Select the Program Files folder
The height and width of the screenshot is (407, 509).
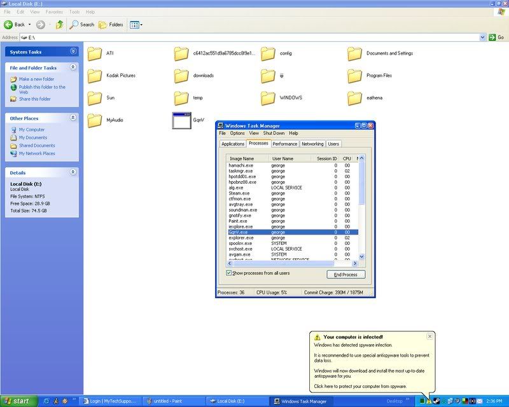click(x=370, y=76)
